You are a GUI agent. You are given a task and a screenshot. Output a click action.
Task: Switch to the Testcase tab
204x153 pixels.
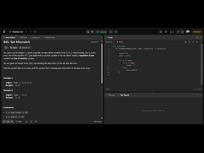111,95
